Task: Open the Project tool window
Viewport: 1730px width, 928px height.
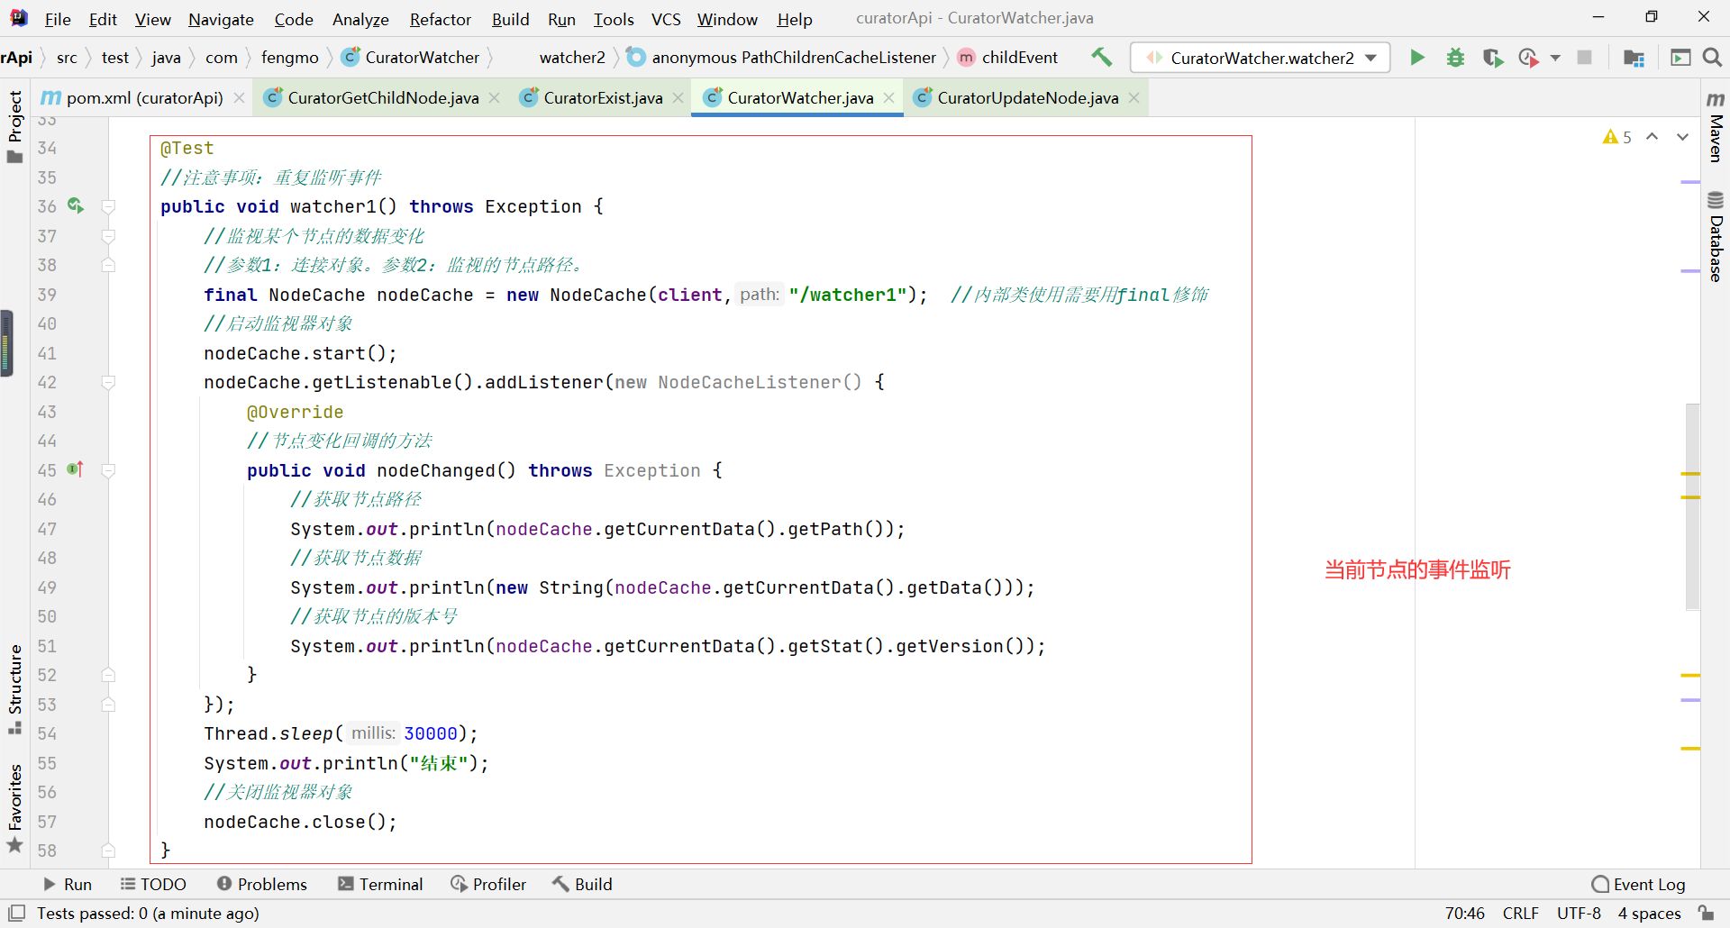Action: [14, 126]
